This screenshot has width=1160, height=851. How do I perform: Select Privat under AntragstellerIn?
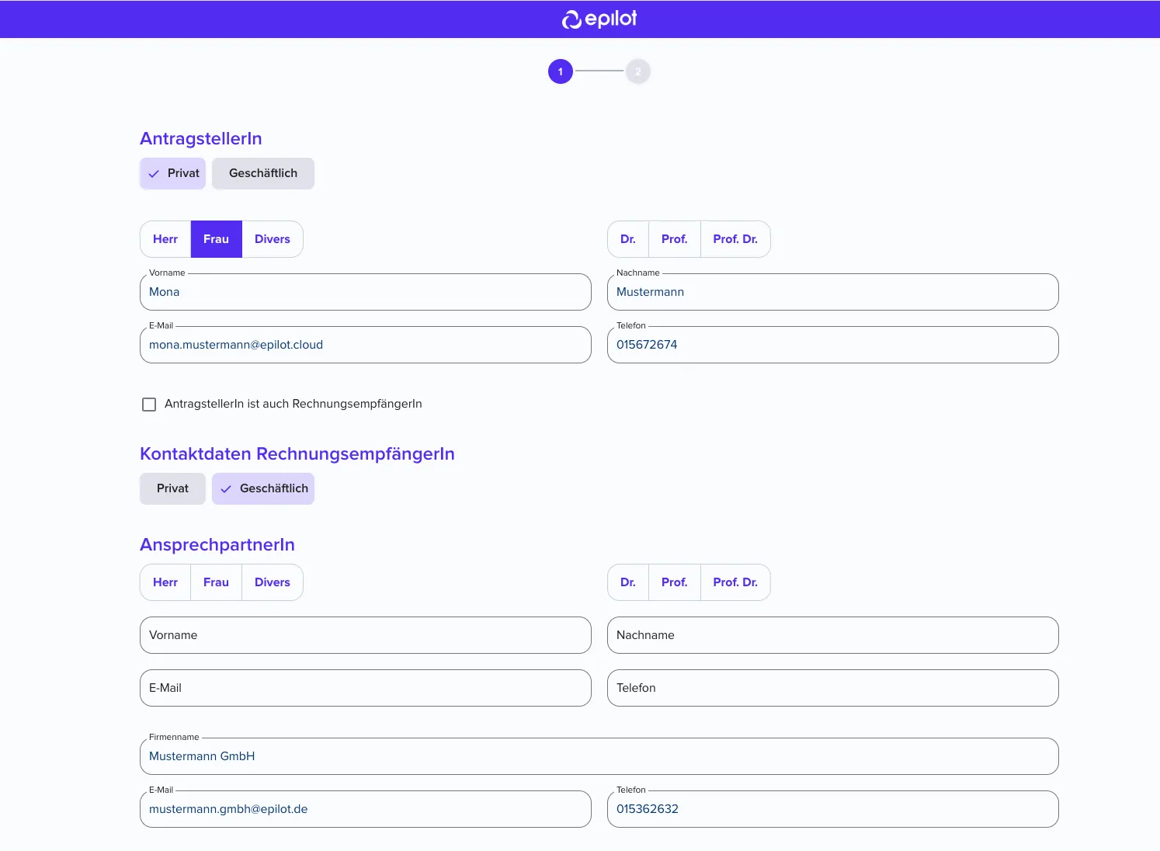click(172, 173)
